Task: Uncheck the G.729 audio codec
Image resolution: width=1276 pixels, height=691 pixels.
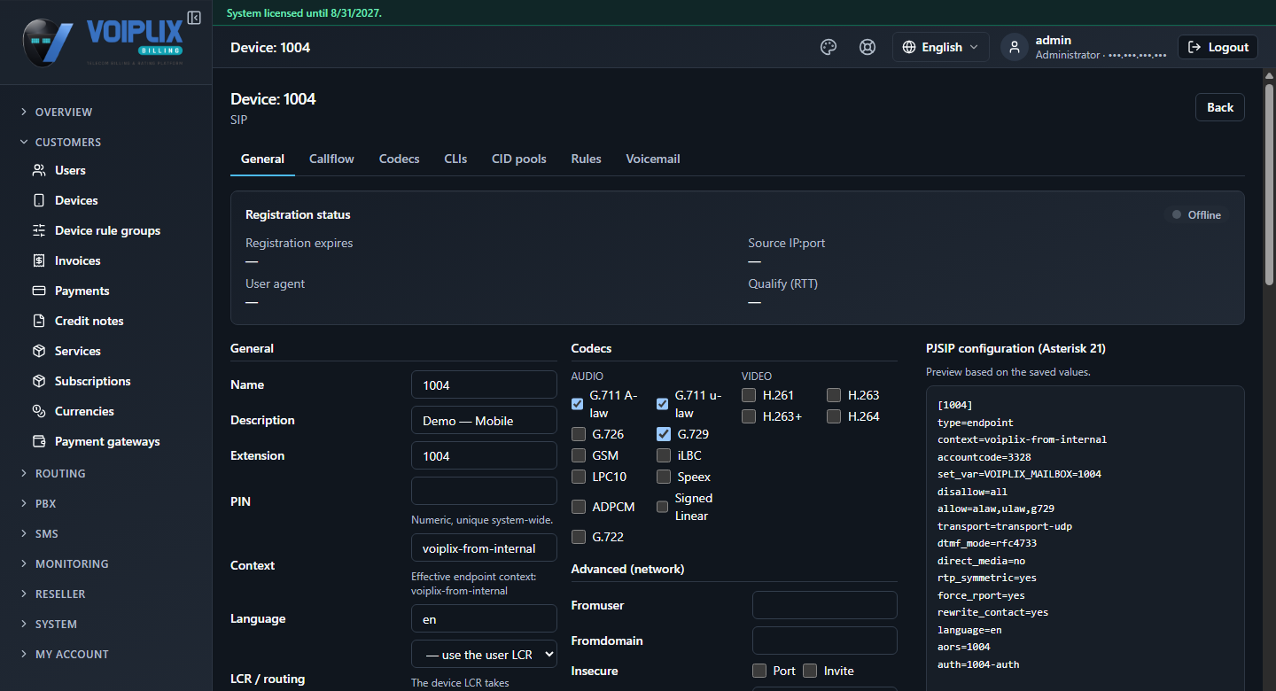Action: pos(664,434)
